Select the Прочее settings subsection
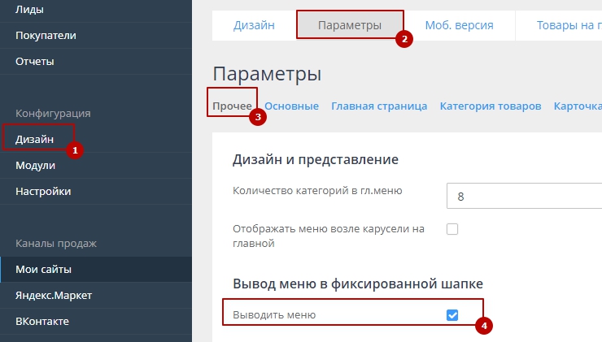 click(232, 106)
